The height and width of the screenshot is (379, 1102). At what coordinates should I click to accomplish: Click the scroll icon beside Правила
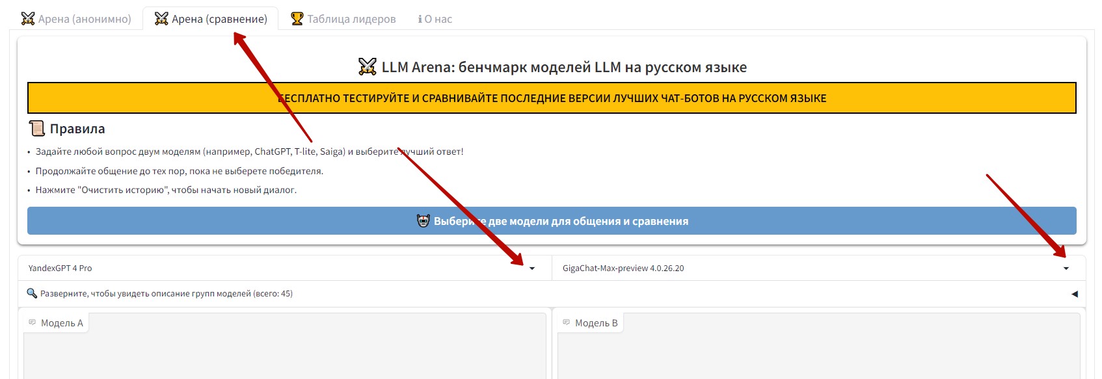tap(37, 129)
